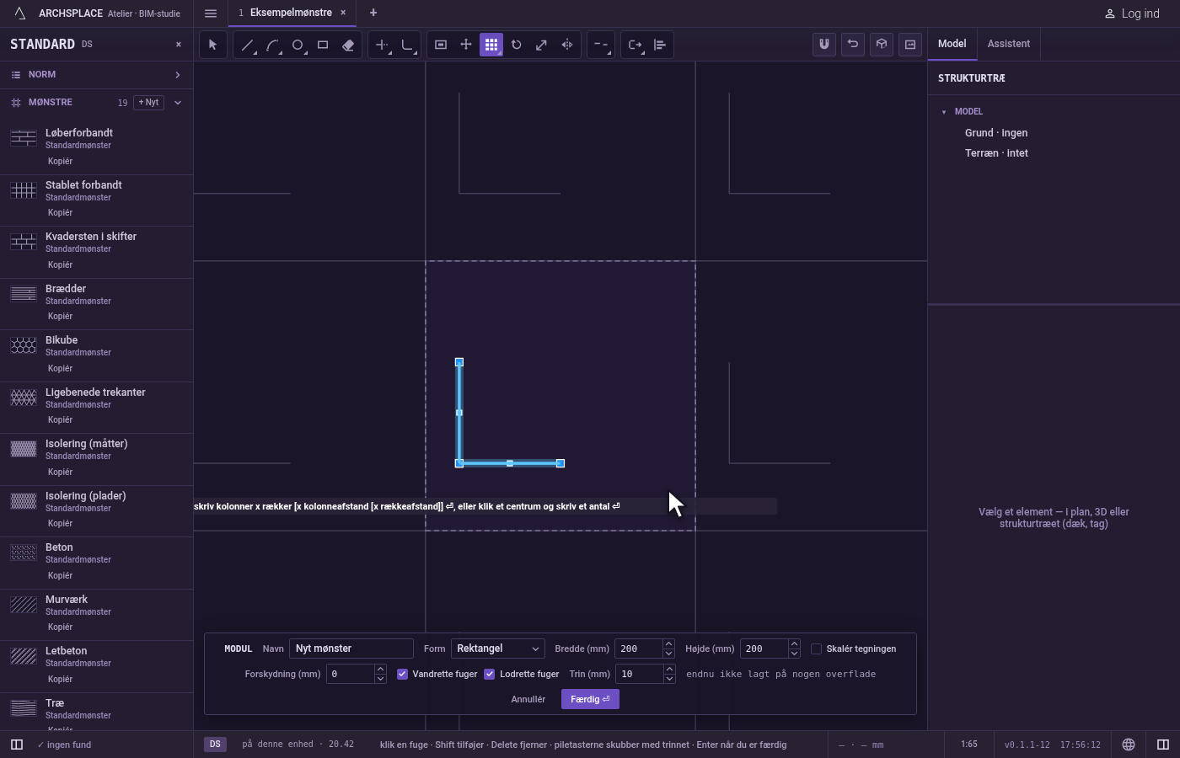Click the Navn input field
This screenshot has height=758, width=1180.
(351, 649)
